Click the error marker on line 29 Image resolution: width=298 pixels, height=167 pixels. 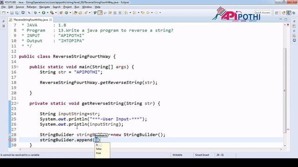pyautogui.click(x=10, y=140)
